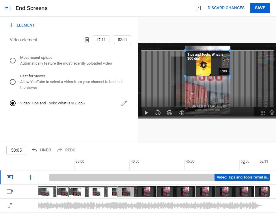
Task: Select the Best for viewer option
Action: pos(13,82)
